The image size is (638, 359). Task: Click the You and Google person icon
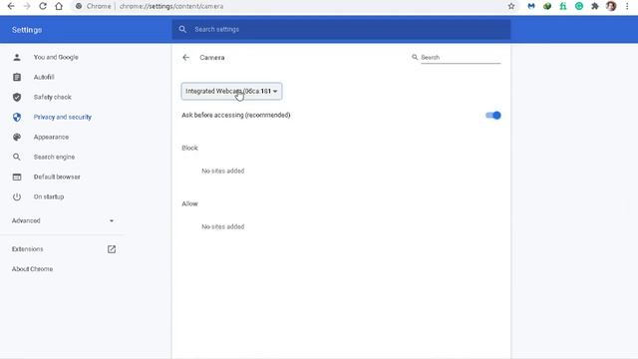coord(17,58)
